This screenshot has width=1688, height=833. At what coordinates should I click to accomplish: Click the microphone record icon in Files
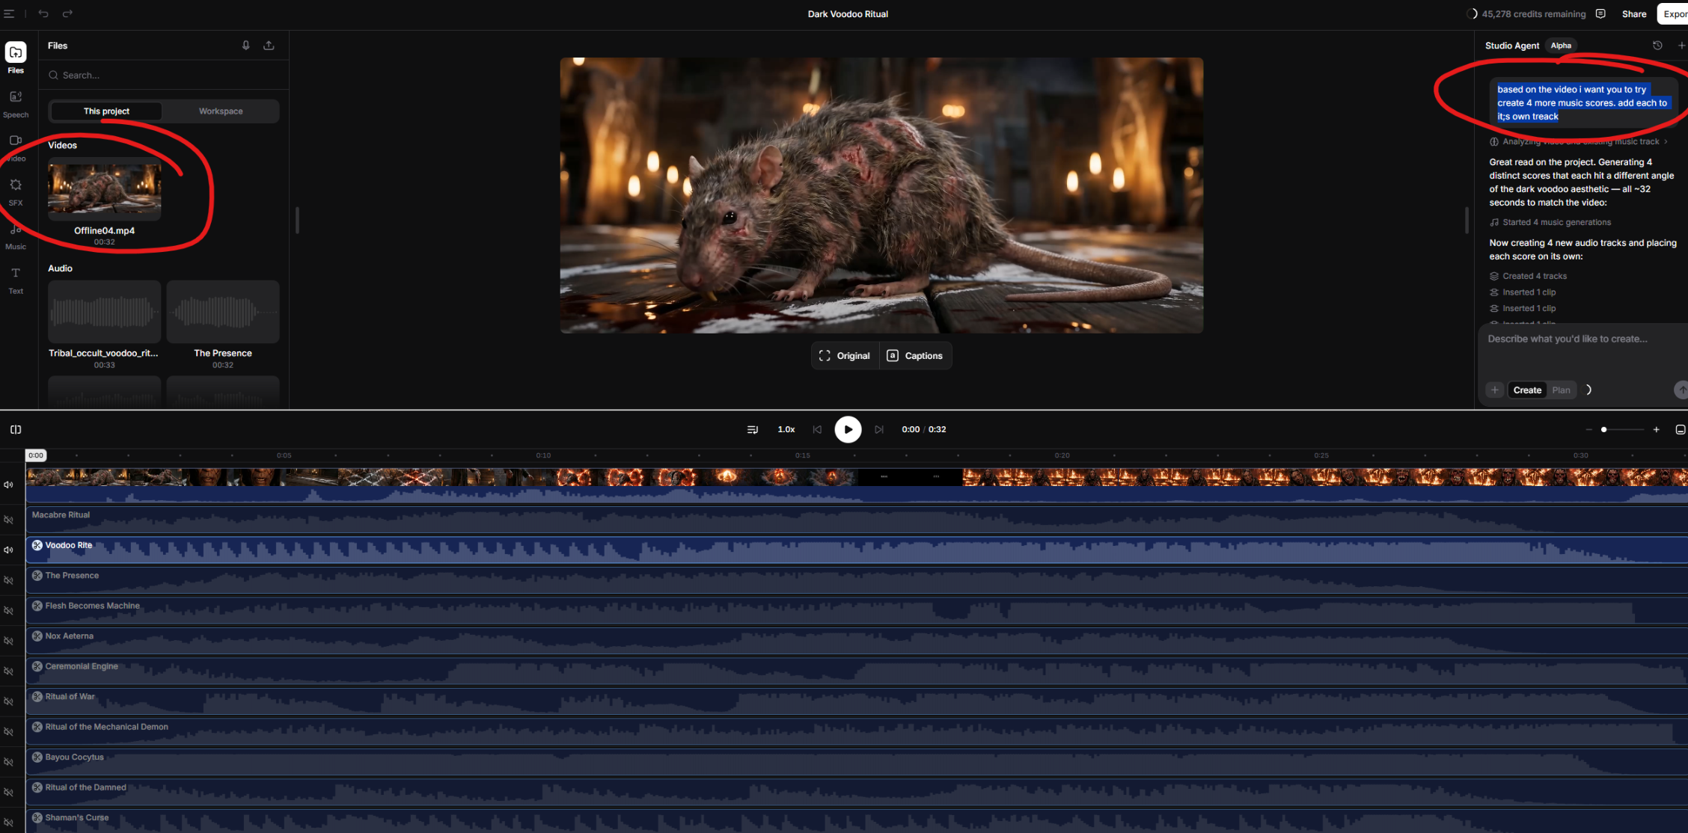(245, 46)
